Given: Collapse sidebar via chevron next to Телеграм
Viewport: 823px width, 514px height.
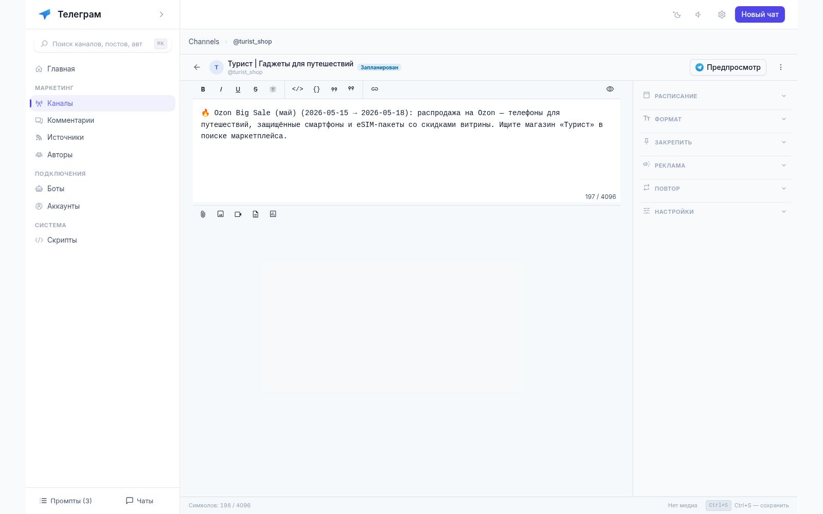Looking at the screenshot, I should pos(162,14).
